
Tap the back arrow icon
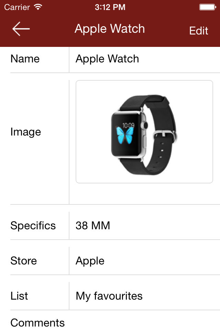pyautogui.click(x=21, y=29)
